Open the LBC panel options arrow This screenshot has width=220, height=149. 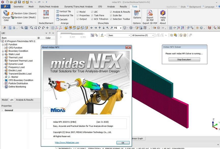(x=46, y=33)
